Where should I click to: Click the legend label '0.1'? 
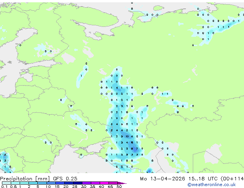click(4, 186)
